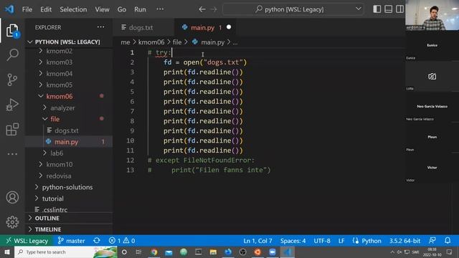Image resolution: width=459 pixels, height=258 pixels.
Task: Open Explorer views and more actions ellipsis
Action: [100, 27]
